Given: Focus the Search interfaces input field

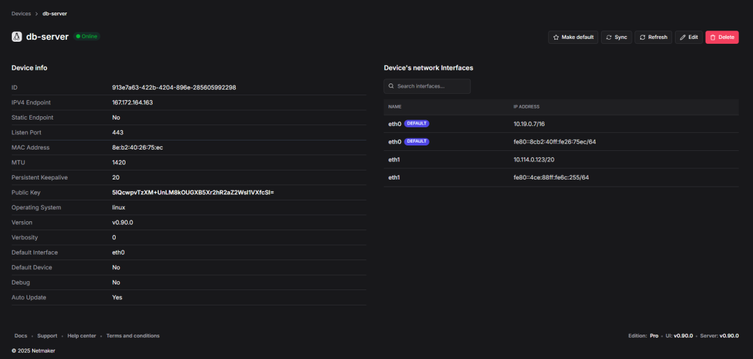Looking at the screenshot, I should (432, 86).
